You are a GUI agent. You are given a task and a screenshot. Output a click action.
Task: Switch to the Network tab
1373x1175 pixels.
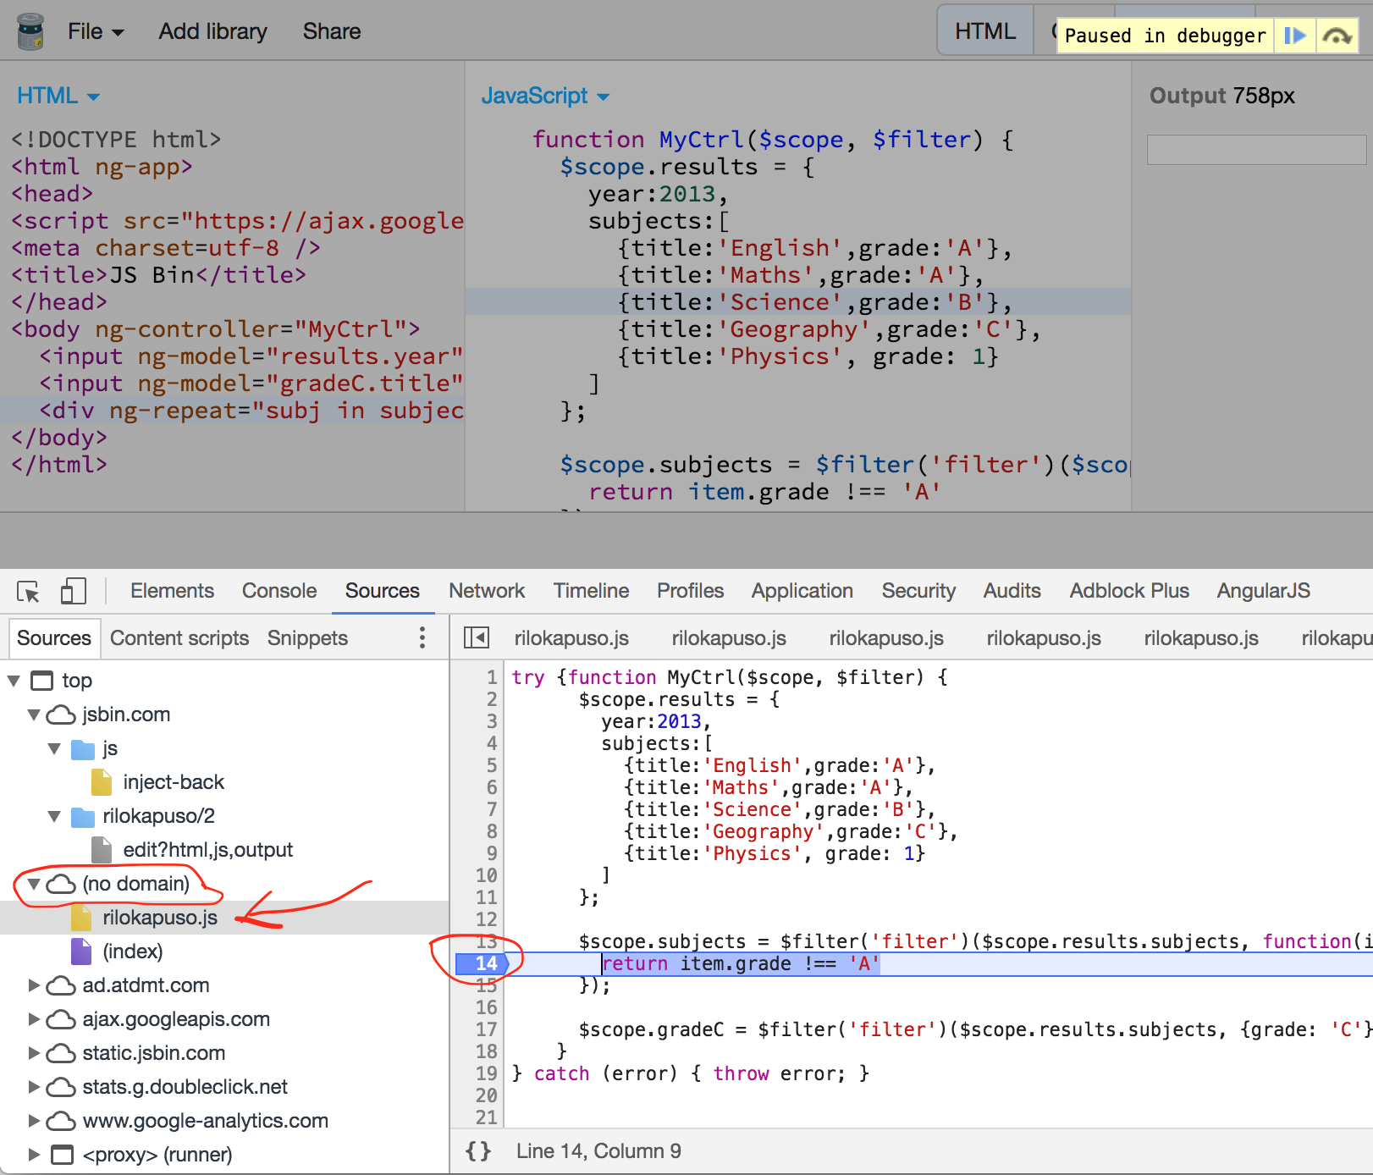pyautogui.click(x=487, y=591)
